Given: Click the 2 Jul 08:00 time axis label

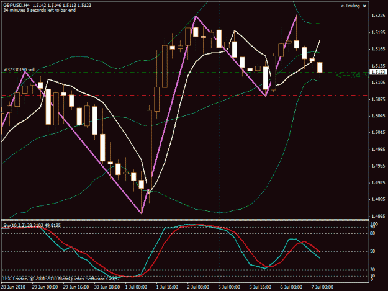Looking at the screenshot, I should [x=198, y=287].
